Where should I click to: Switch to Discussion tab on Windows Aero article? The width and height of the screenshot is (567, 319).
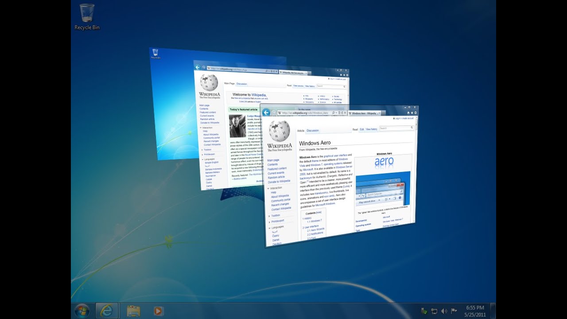(x=313, y=131)
